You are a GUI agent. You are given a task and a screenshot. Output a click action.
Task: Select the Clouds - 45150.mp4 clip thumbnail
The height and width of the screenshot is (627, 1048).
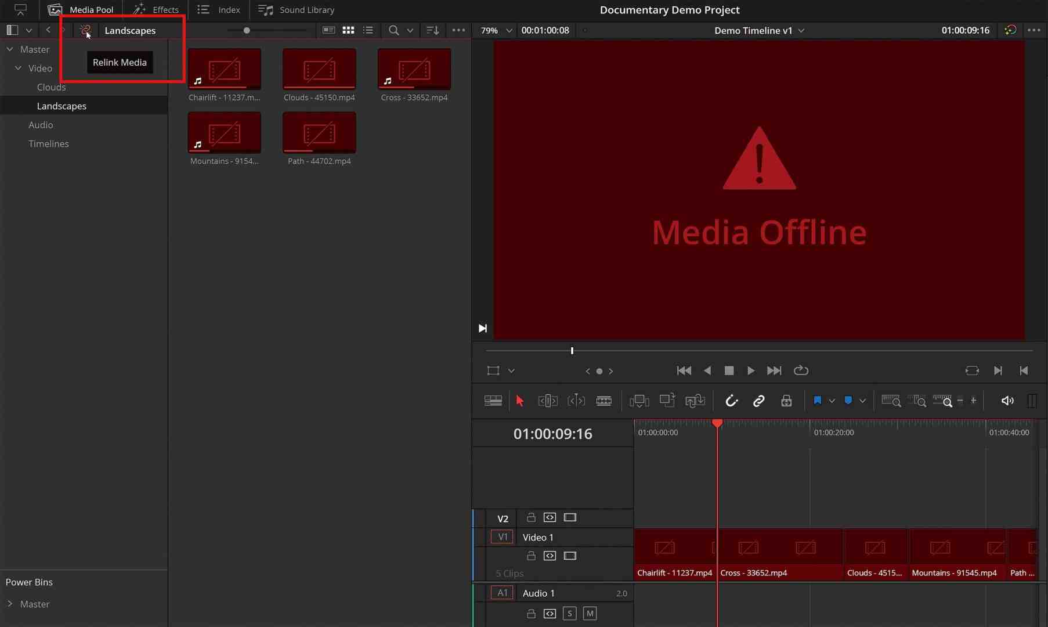[319, 70]
